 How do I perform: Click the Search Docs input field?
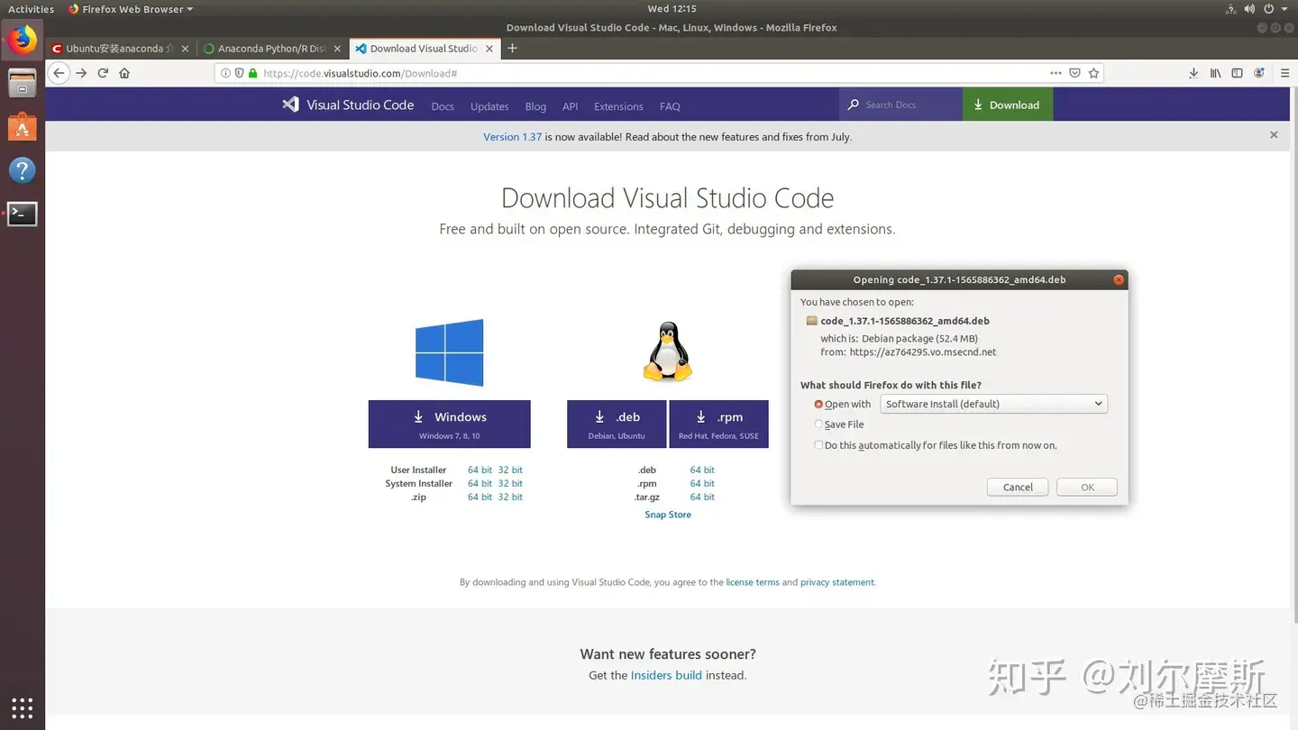click(909, 105)
